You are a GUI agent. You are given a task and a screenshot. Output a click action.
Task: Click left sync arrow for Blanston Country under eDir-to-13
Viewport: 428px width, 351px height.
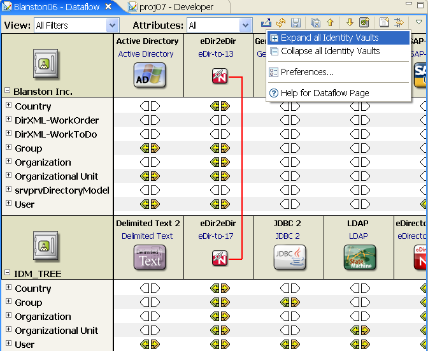[x=215, y=106]
